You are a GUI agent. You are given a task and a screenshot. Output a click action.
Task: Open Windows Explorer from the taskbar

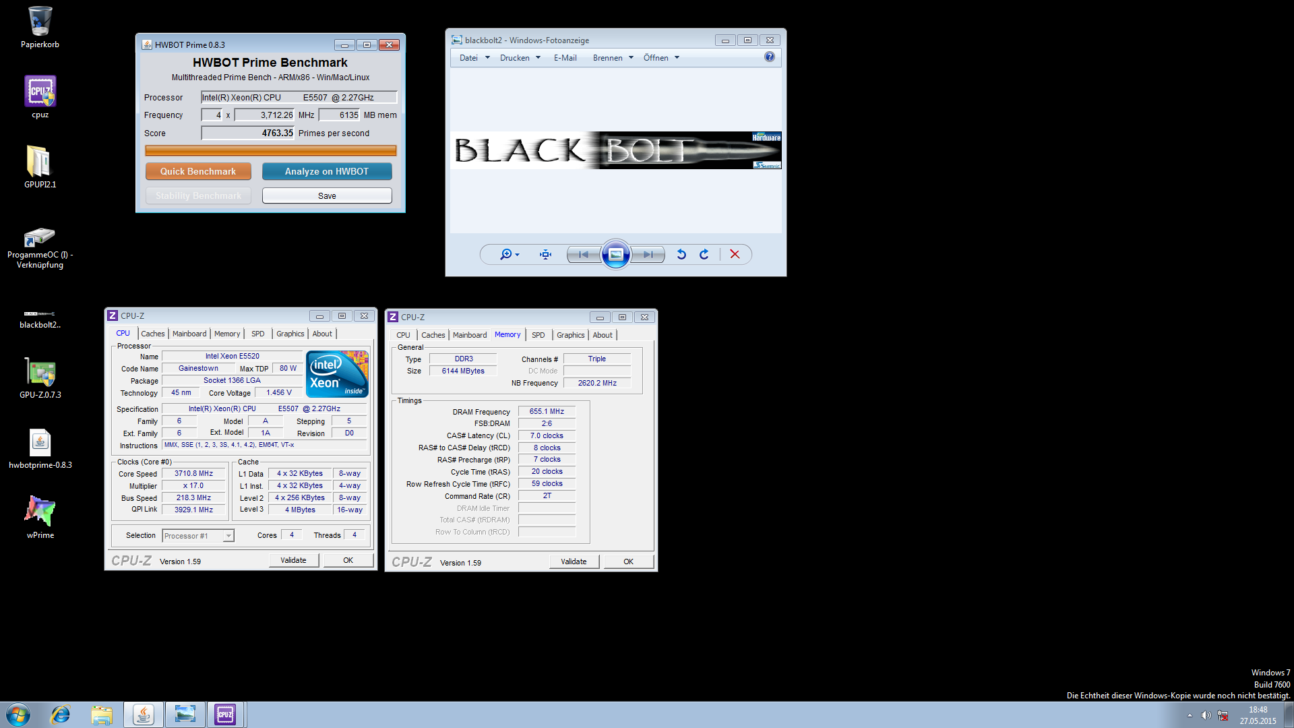(102, 715)
